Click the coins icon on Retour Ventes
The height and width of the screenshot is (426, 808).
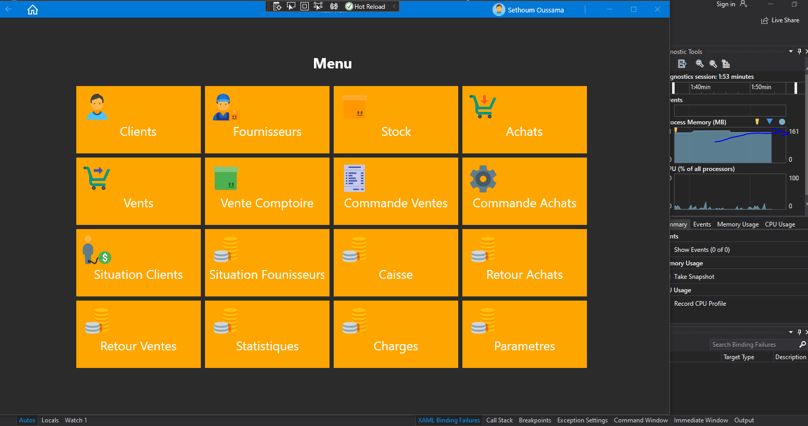tap(97, 321)
